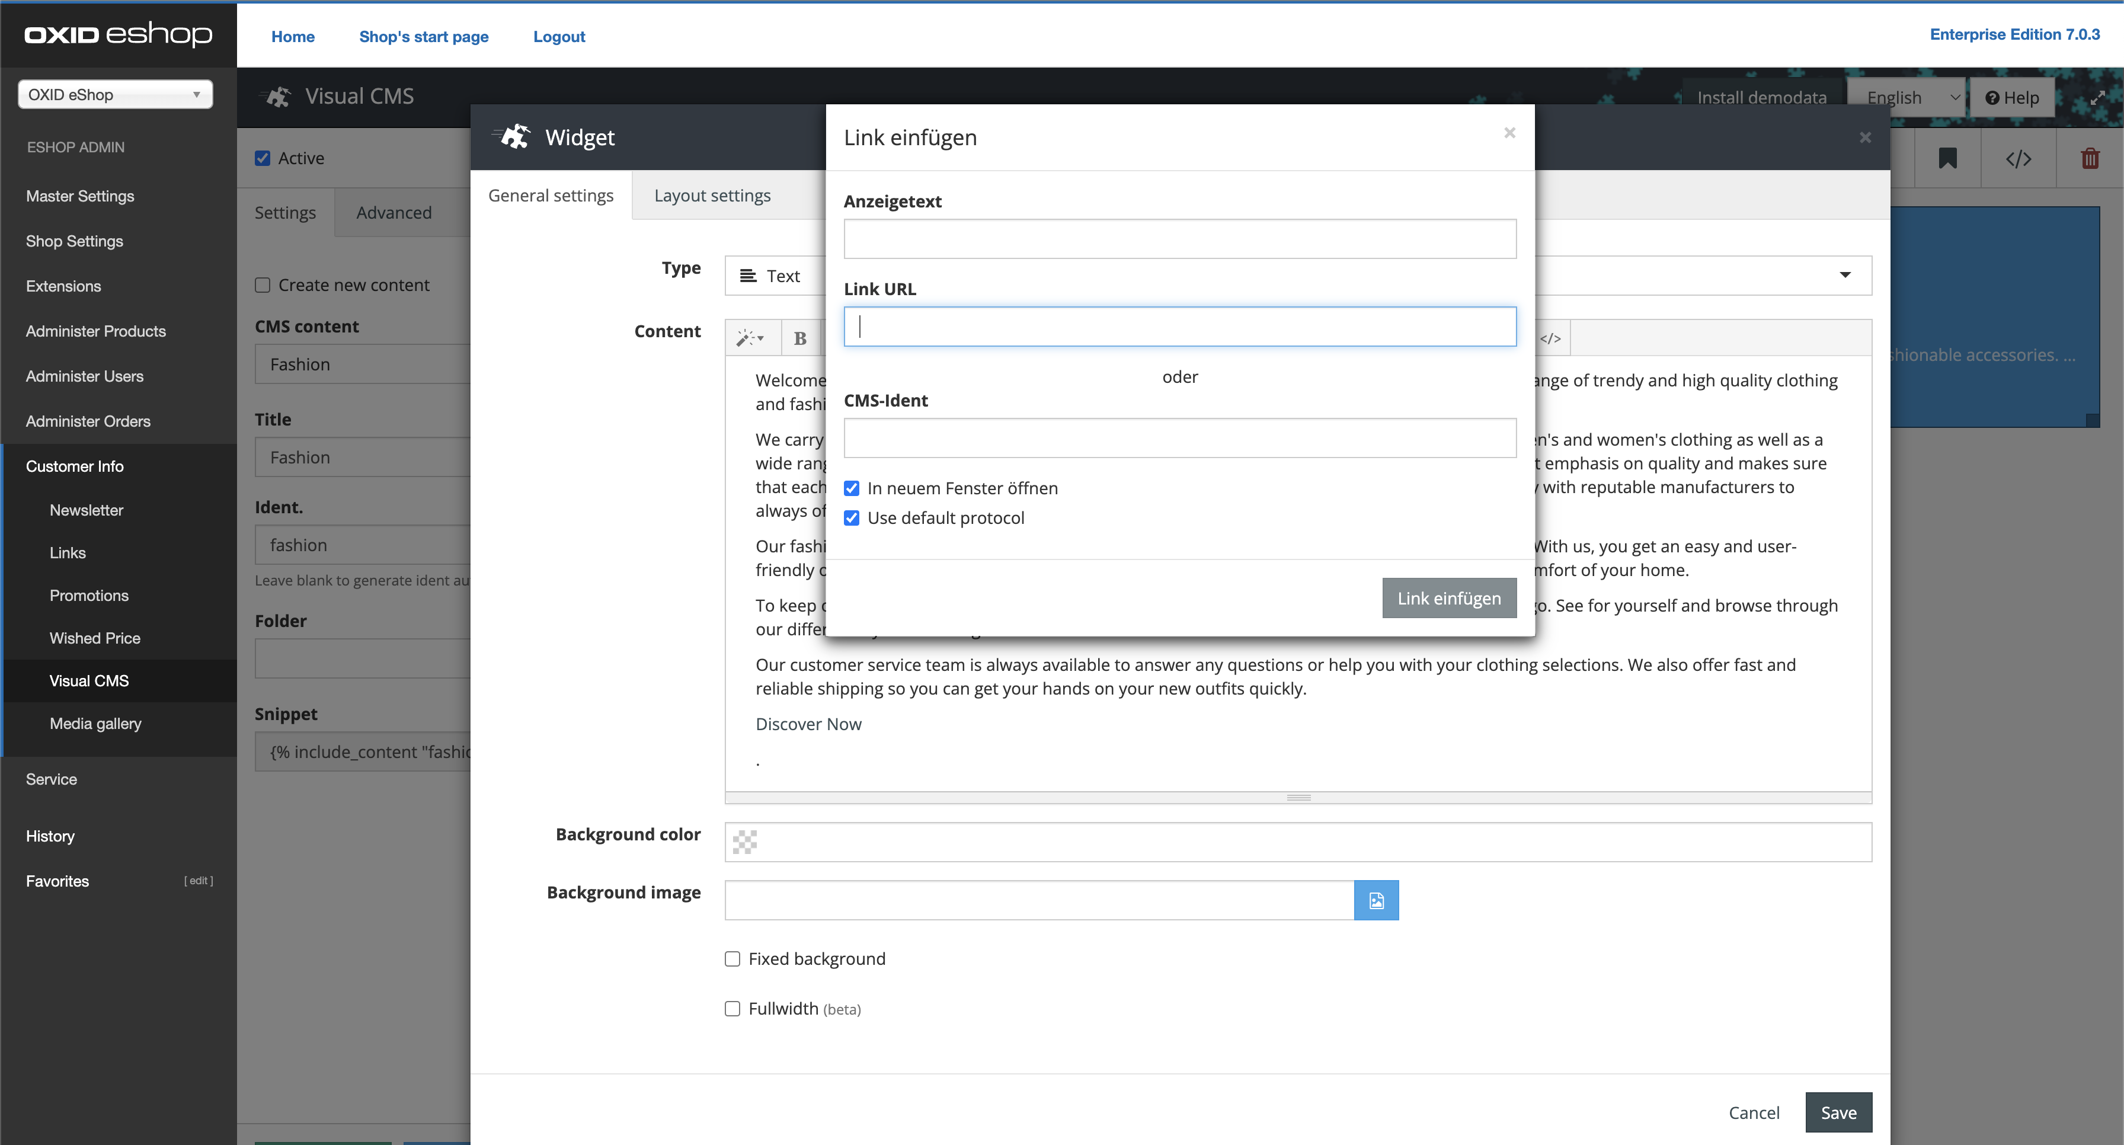Screen dimensions: 2124x1145
Task: Switch to Layout settings tab
Action: (x=712, y=196)
